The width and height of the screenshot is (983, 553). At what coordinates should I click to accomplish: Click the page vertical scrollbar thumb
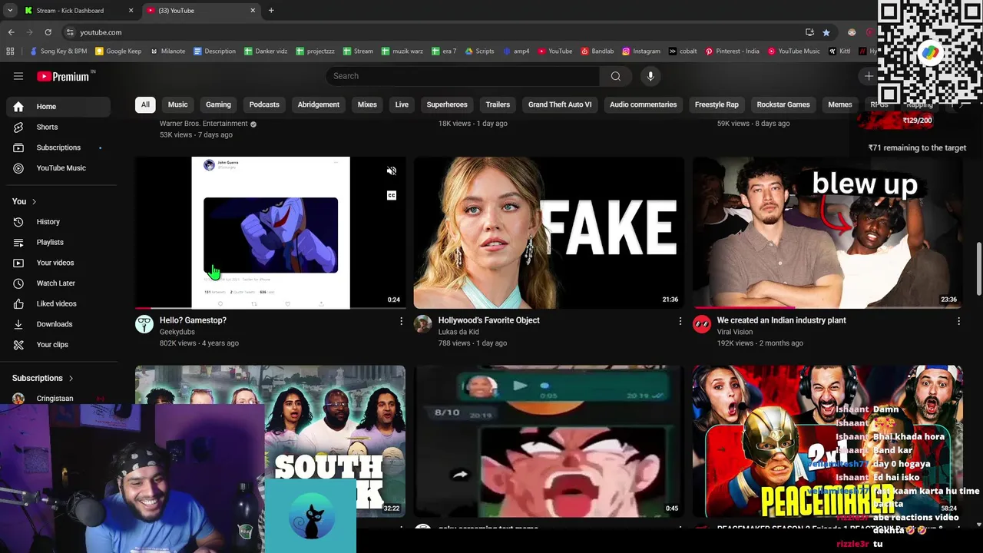(x=978, y=267)
